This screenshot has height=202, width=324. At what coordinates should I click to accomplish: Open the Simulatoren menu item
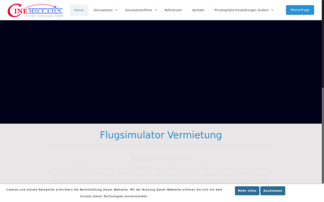[103, 10]
